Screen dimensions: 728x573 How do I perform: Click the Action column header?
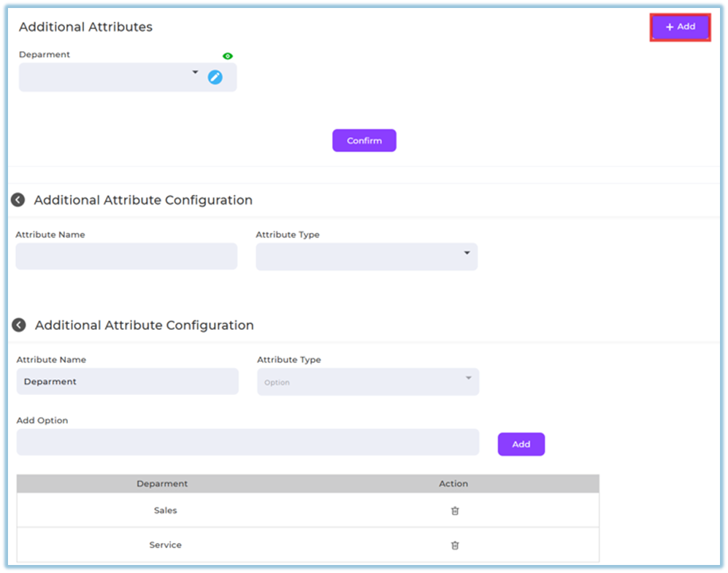[x=453, y=484]
